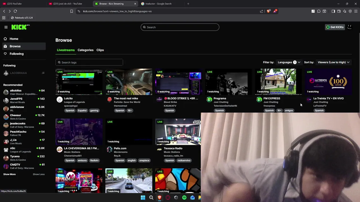Select the gaming tag under Lolcito

click(94, 111)
